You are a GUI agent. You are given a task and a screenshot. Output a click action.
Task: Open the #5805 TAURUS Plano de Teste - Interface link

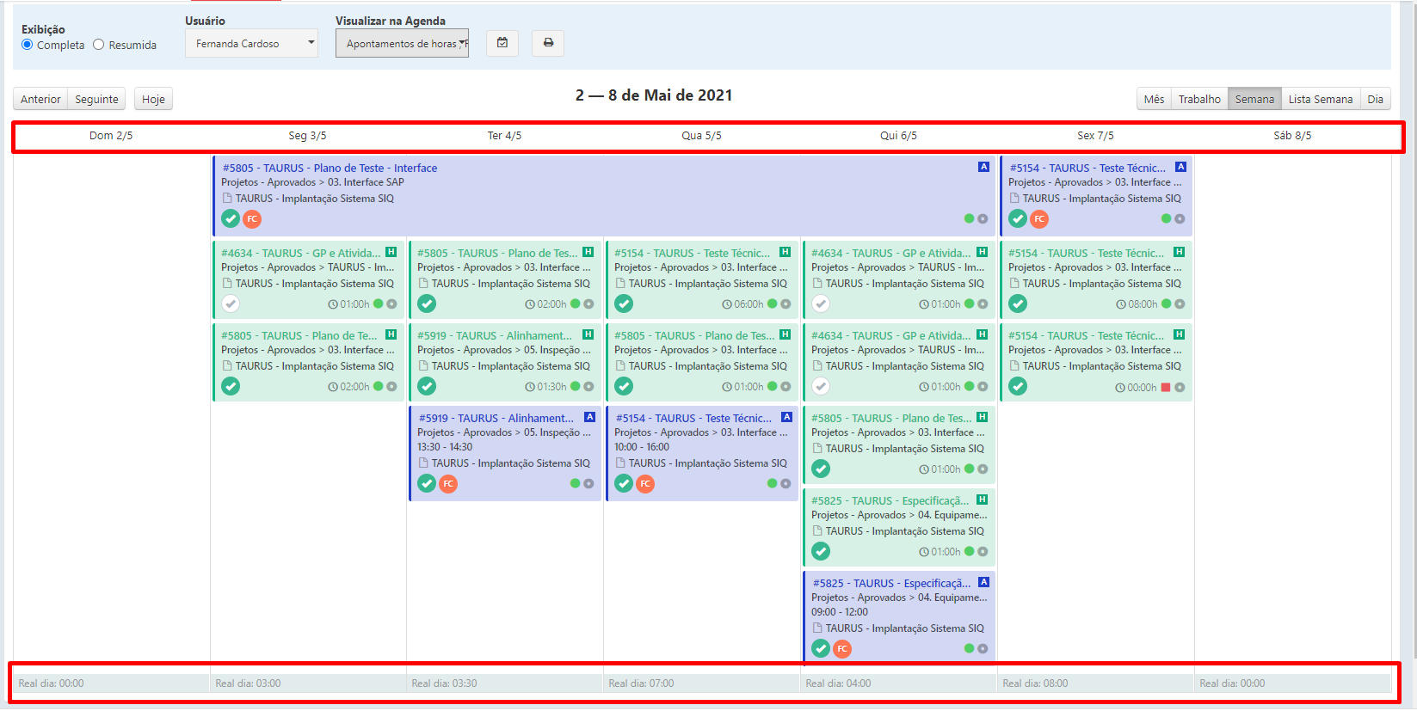pos(330,168)
